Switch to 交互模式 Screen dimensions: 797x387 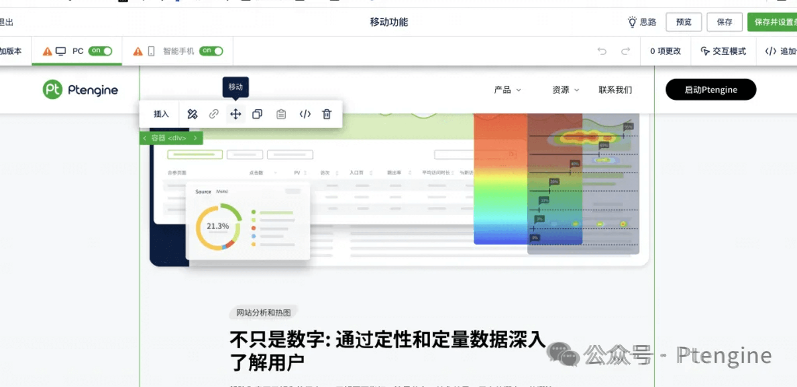pos(723,51)
